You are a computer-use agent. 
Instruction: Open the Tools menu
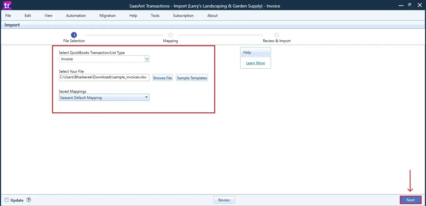pyautogui.click(x=155, y=16)
